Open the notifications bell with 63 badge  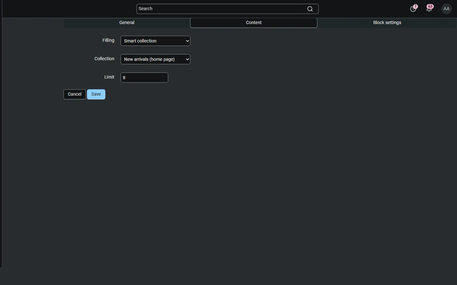[x=430, y=9]
